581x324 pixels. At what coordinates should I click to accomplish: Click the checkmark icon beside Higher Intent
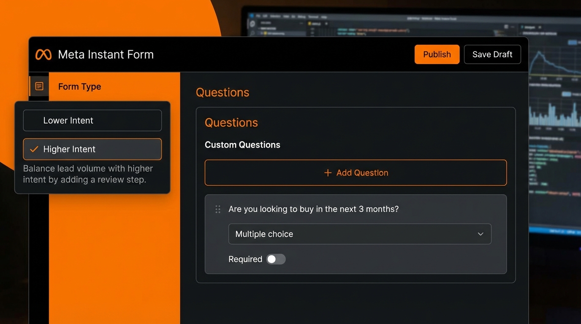34,149
